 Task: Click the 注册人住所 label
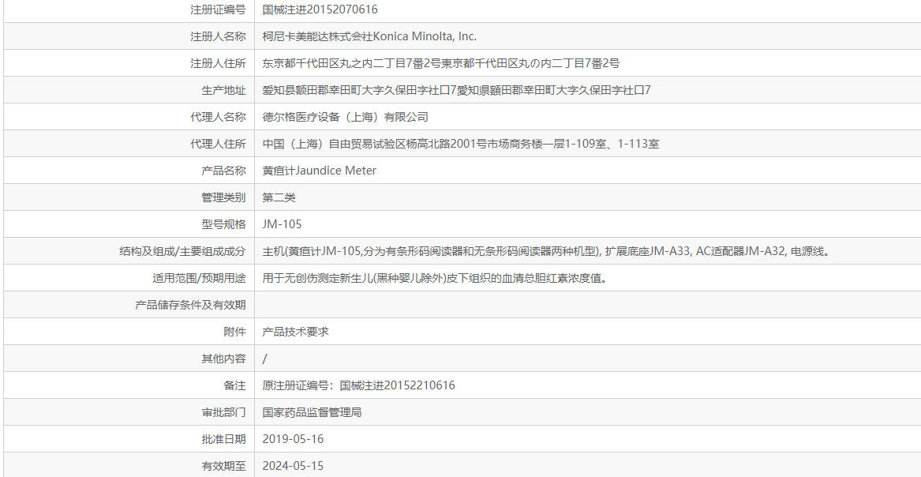pos(218,63)
